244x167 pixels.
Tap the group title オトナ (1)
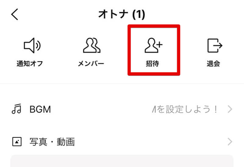coord(122,14)
